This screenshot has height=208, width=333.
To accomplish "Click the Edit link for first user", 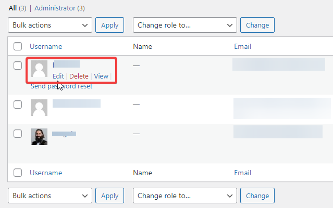I will [58, 76].
